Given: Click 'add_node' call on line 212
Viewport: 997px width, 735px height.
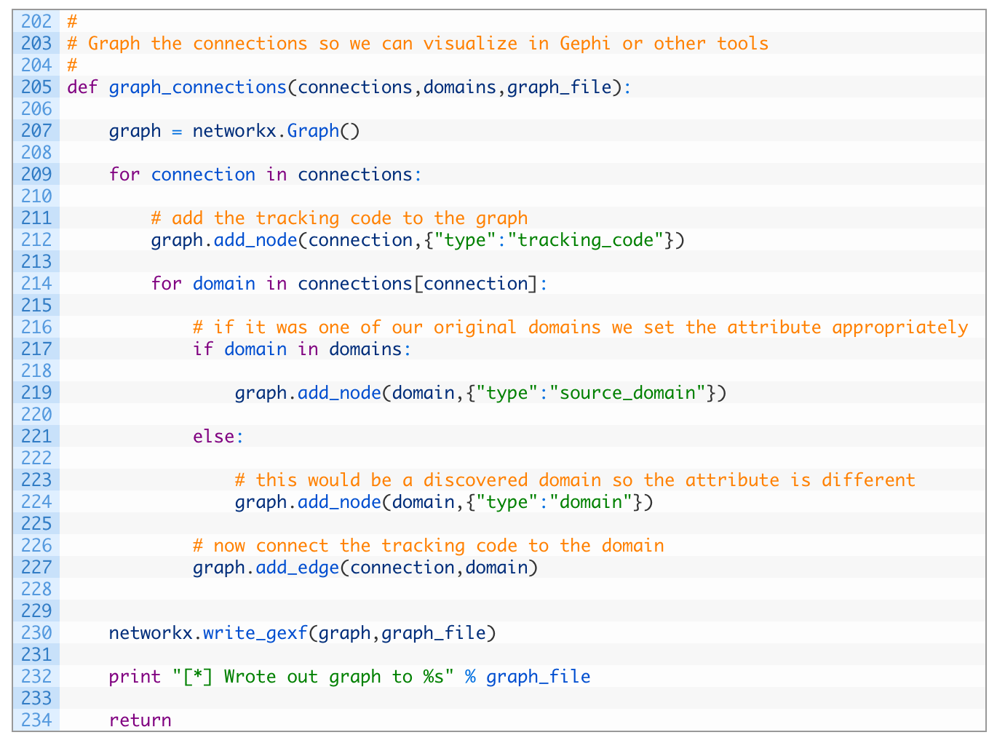Looking at the screenshot, I should 255,240.
